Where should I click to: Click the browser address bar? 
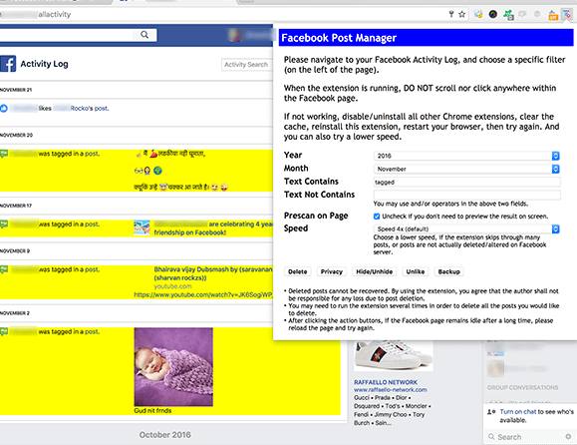pyautogui.click(x=221, y=14)
